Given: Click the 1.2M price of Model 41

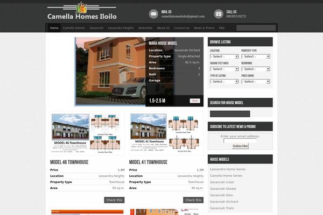Looking at the screenshot, I should (200, 170).
